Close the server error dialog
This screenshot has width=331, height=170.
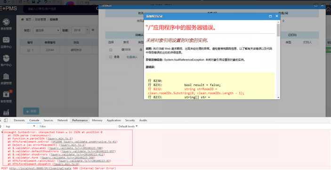277,16
